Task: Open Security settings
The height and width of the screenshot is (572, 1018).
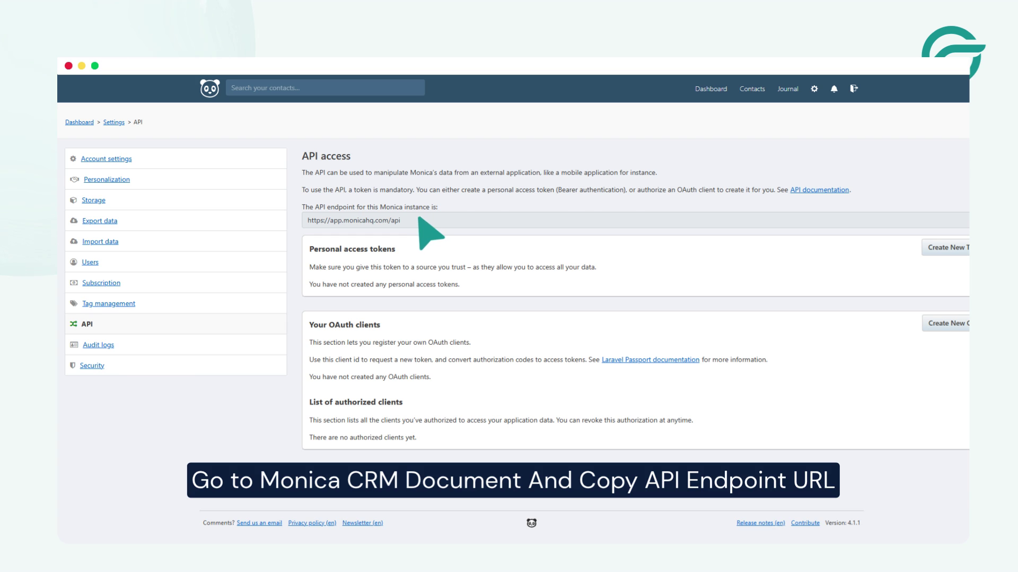Action: click(x=92, y=365)
